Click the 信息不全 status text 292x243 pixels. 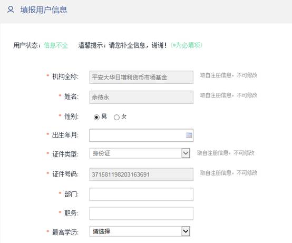point(56,45)
